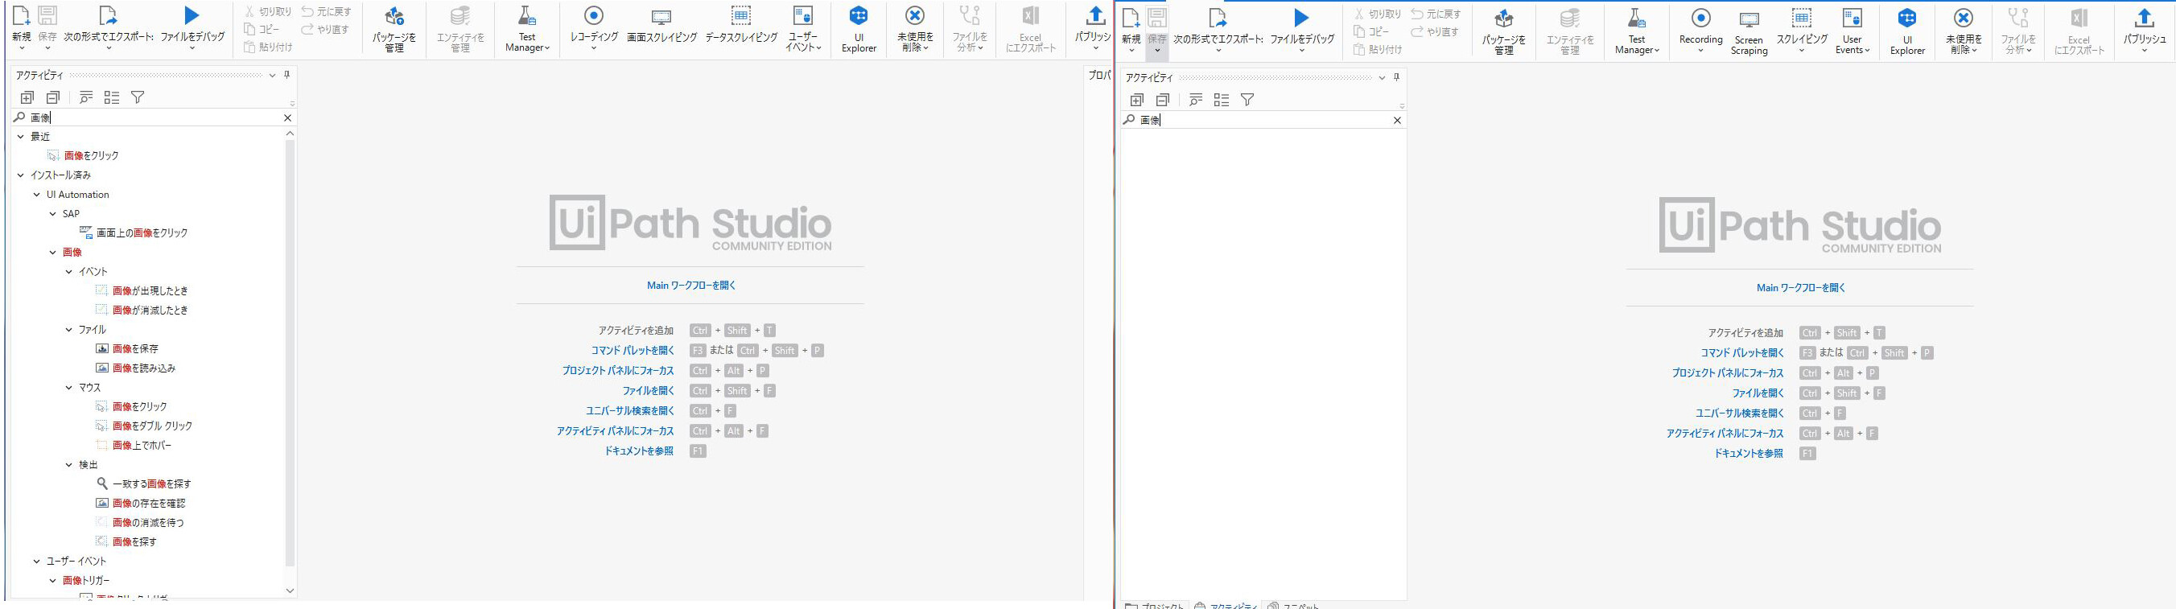Collapse the 画像トリガー tree node
The width and height of the screenshot is (2176, 609).
tap(53, 580)
